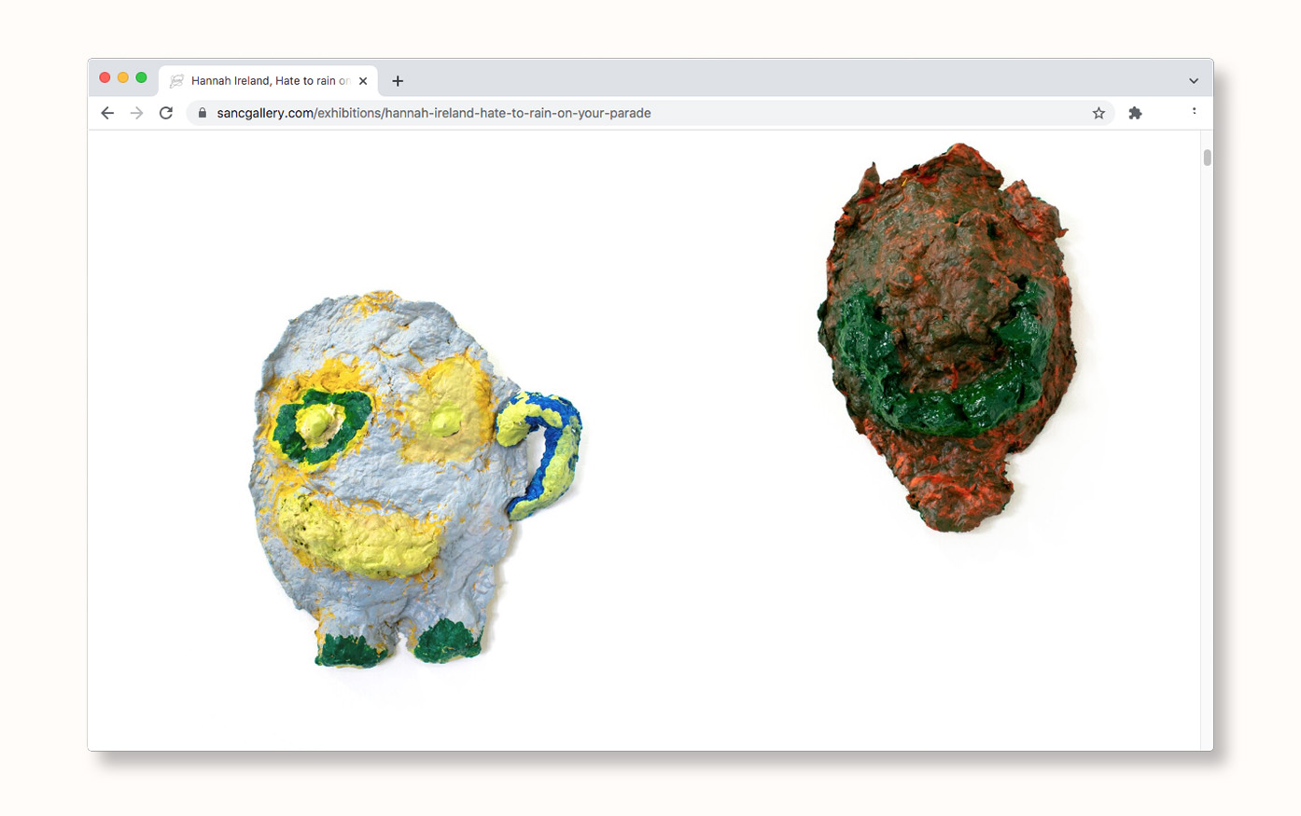Viewport: 1301px width, 816px height.
Task: Click the forward navigation arrow
Action: (136, 113)
